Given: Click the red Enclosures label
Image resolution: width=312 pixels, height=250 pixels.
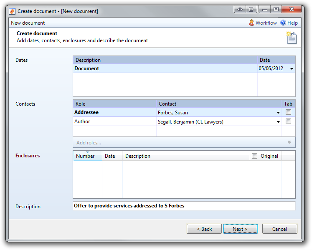Looking at the screenshot, I should pyautogui.click(x=28, y=156).
